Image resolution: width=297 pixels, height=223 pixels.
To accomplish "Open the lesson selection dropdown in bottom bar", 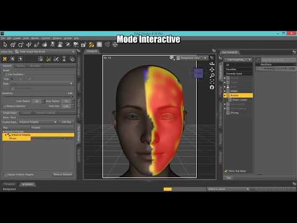I will (228, 189).
